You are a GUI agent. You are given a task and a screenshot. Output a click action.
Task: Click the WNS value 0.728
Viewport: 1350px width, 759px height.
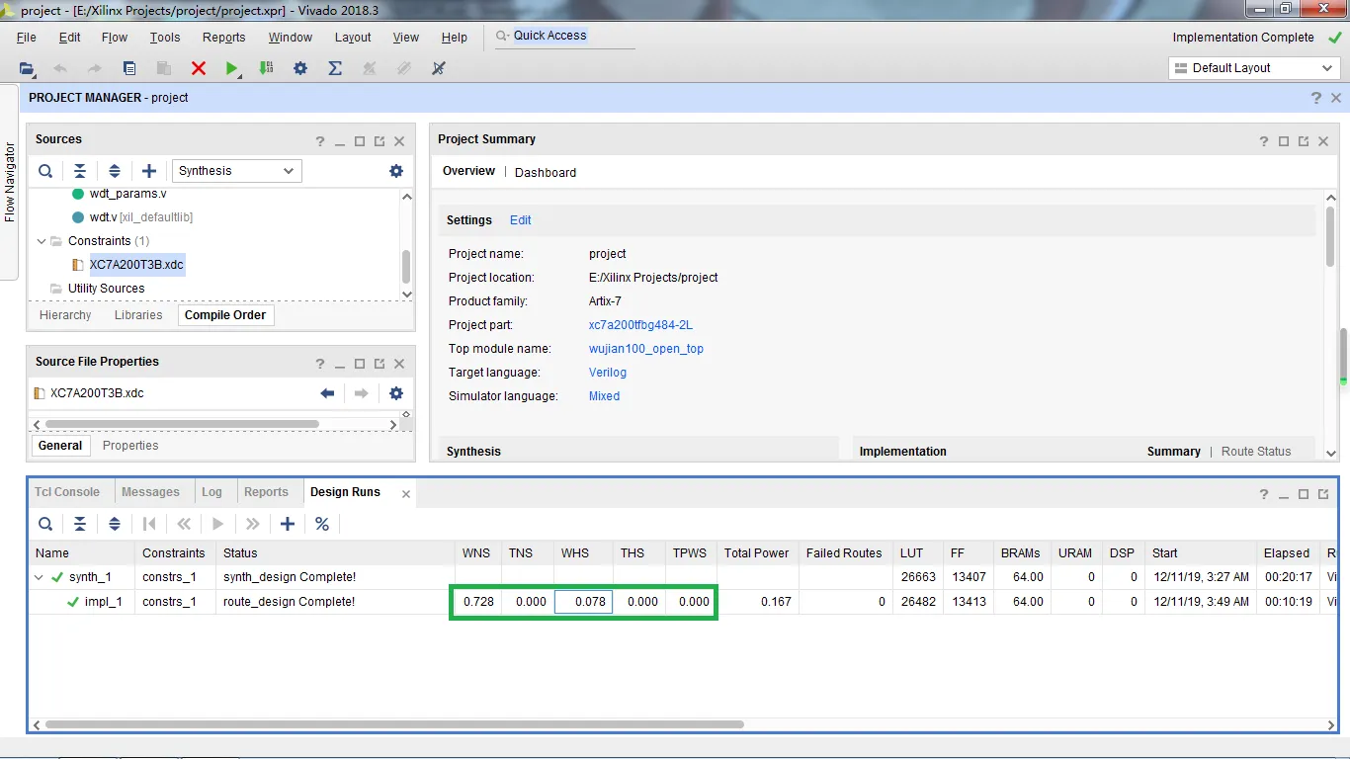coord(478,602)
